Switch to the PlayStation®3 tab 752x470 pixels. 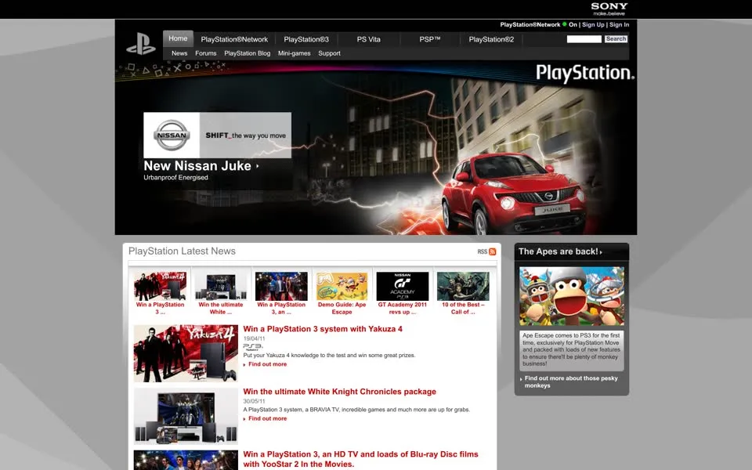[x=306, y=39]
